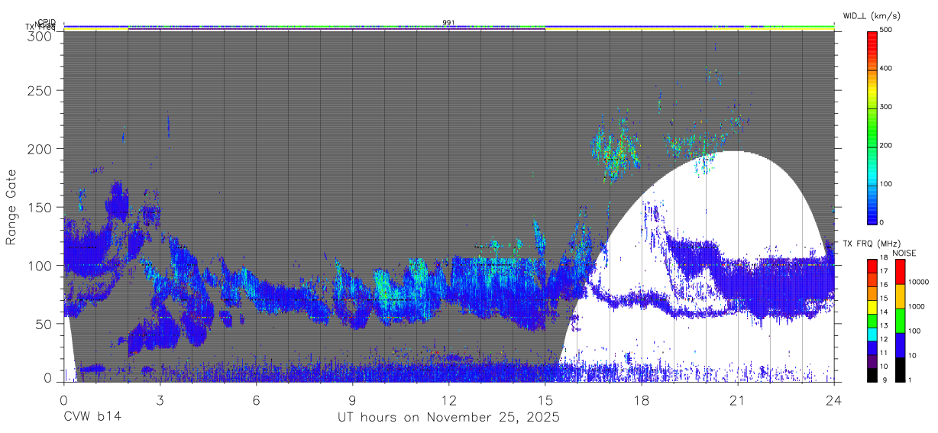Click the '150' range gate tick label
The width and height of the screenshot is (938, 433).
pyautogui.click(x=41, y=207)
